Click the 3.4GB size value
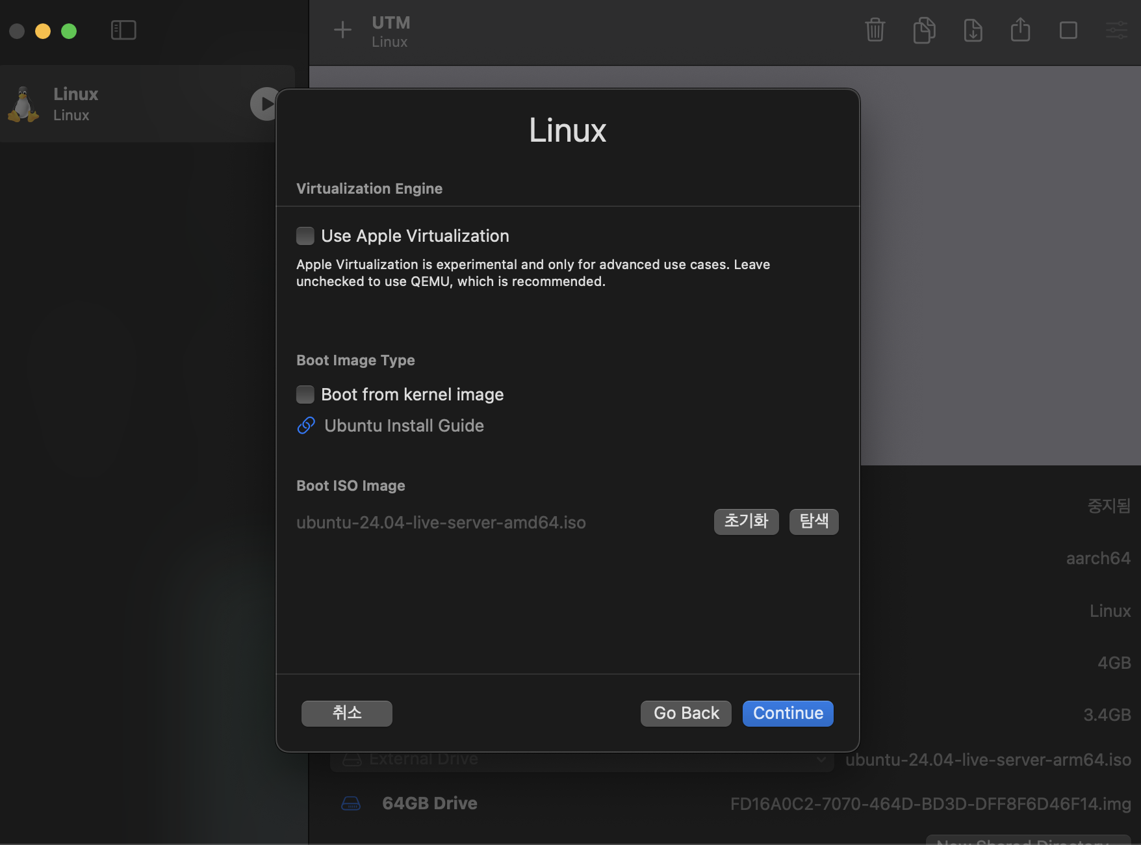The height and width of the screenshot is (845, 1141). tap(1107, 715)
